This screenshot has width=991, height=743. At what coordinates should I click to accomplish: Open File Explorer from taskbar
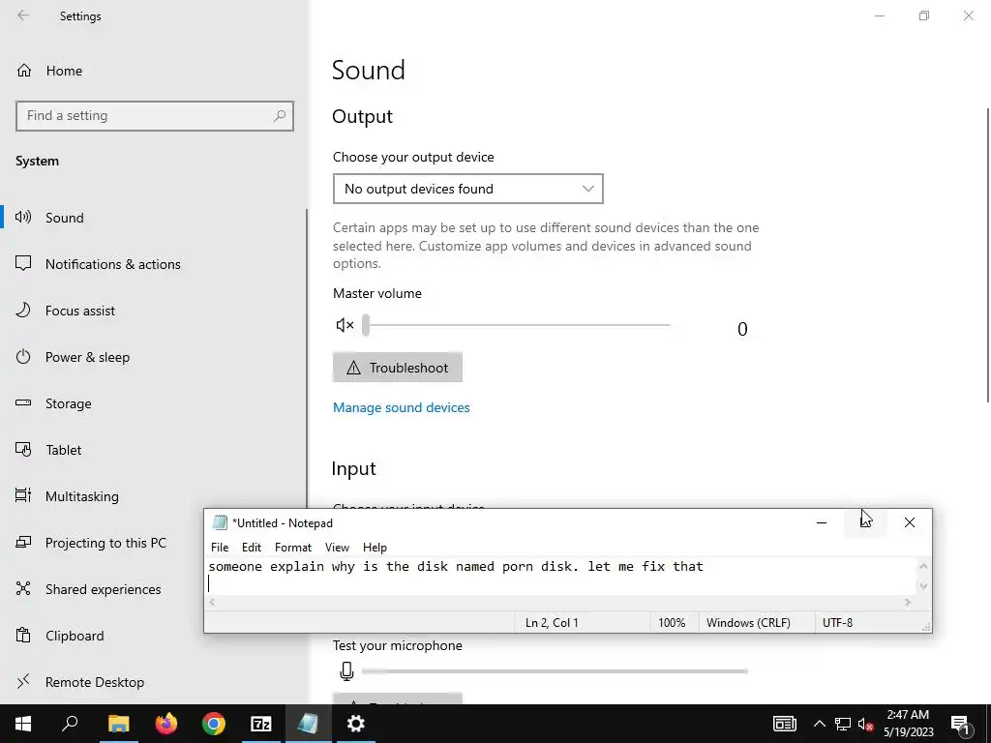[x=118, y=724]
